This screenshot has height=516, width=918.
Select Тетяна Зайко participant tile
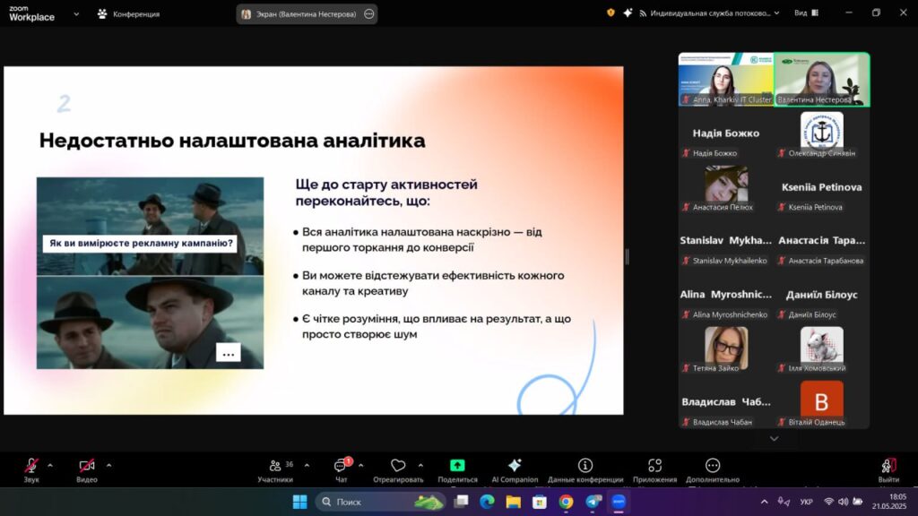pos(726,349)
